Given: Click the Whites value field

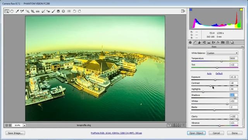Looking at the screenshot, I should click(x=234, y=101).
